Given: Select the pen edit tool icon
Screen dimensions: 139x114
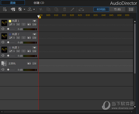Looking at the screenshot, I should click(73, 9).
